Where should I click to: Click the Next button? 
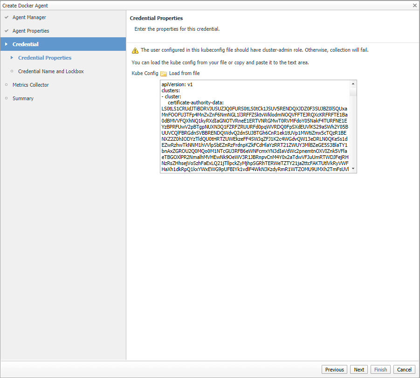[359, 370]
